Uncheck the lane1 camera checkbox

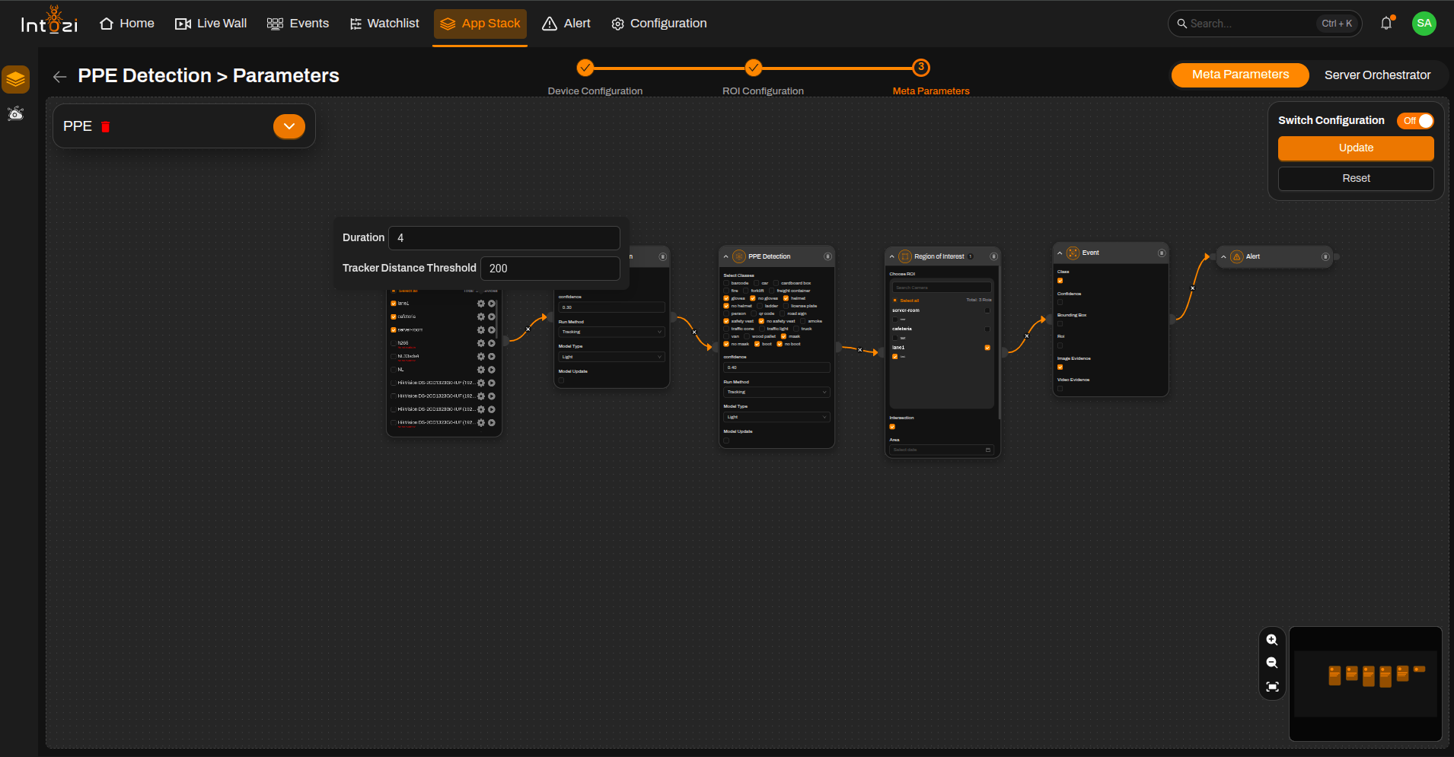tap(394, 304)
